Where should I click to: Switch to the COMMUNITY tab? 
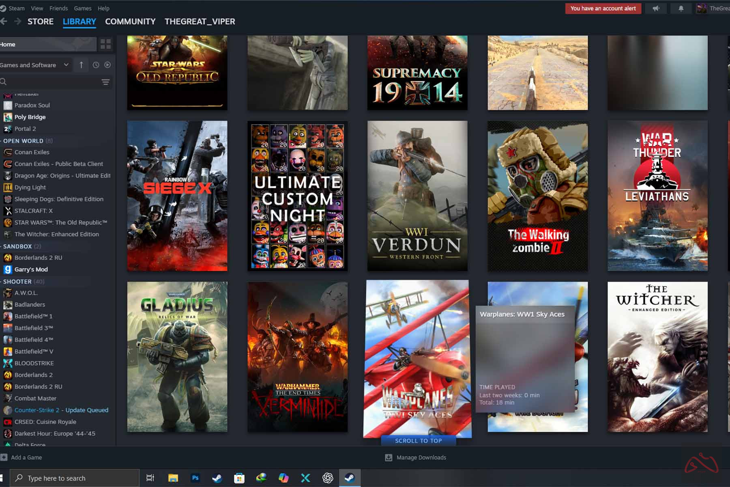(x=130, y=22)
